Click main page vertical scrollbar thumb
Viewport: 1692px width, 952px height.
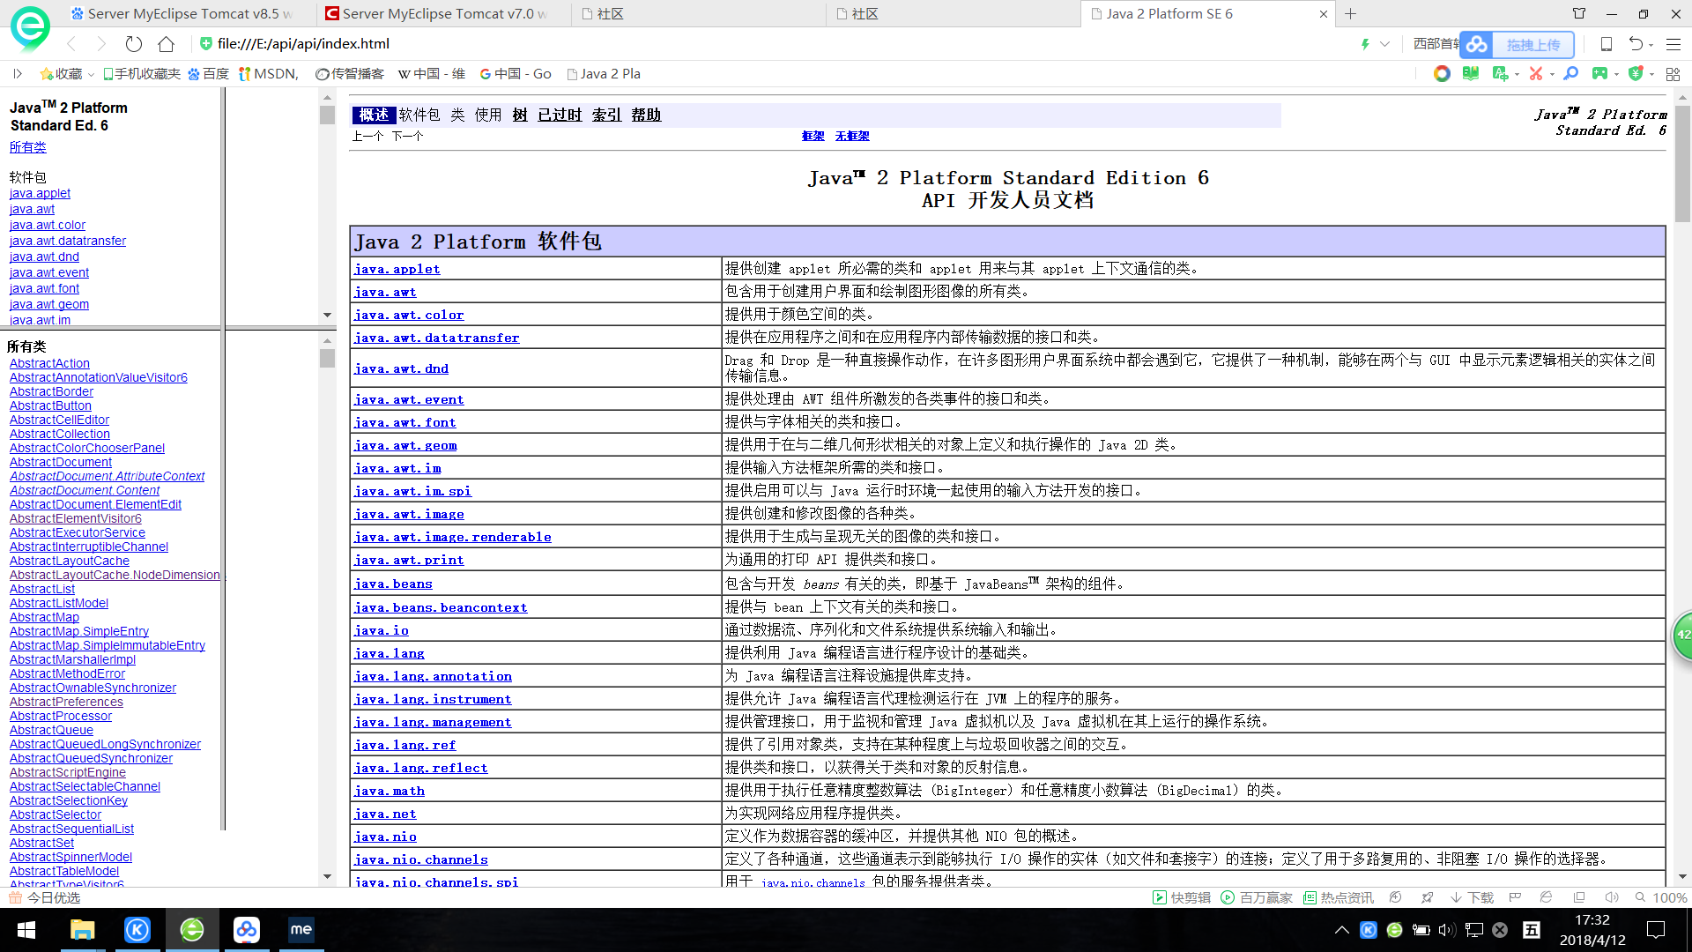pos(1682,164)
